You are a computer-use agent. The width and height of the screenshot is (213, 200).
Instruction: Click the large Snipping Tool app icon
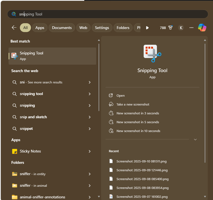[152, 53]
